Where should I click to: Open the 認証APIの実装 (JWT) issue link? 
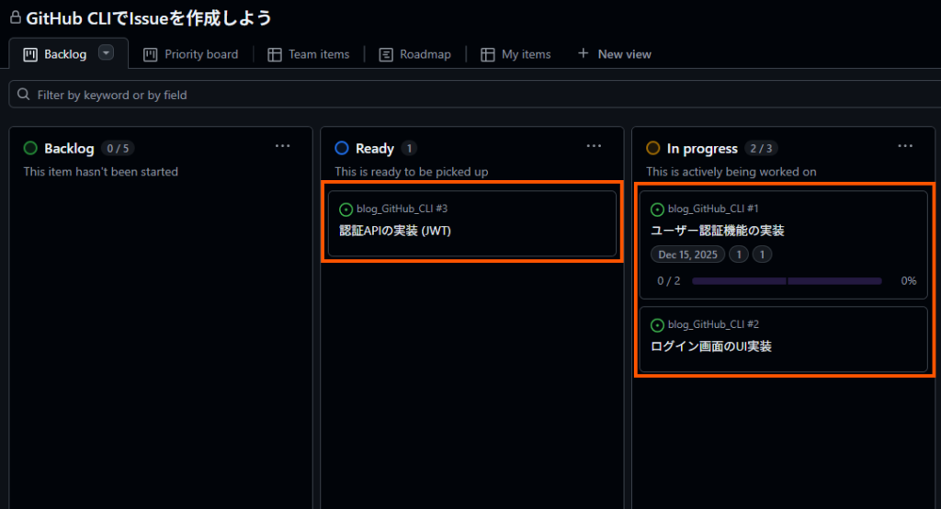(x=395, y=231)
